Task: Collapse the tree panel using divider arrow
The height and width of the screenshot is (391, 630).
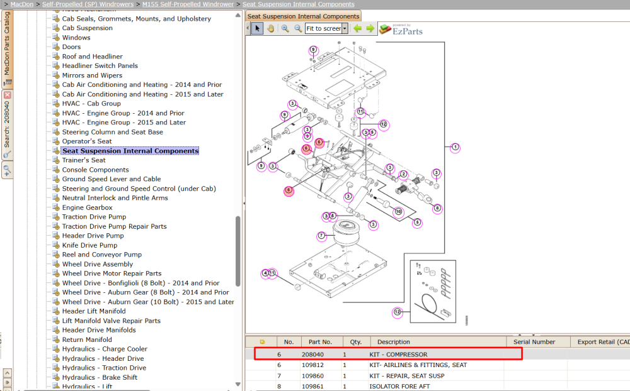Action: [x=244, y=203]
